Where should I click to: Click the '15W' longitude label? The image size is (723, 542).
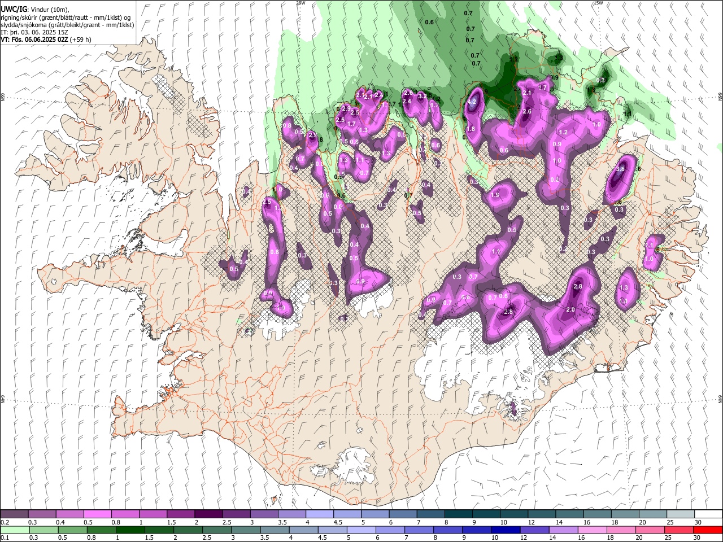pos(598,3)
